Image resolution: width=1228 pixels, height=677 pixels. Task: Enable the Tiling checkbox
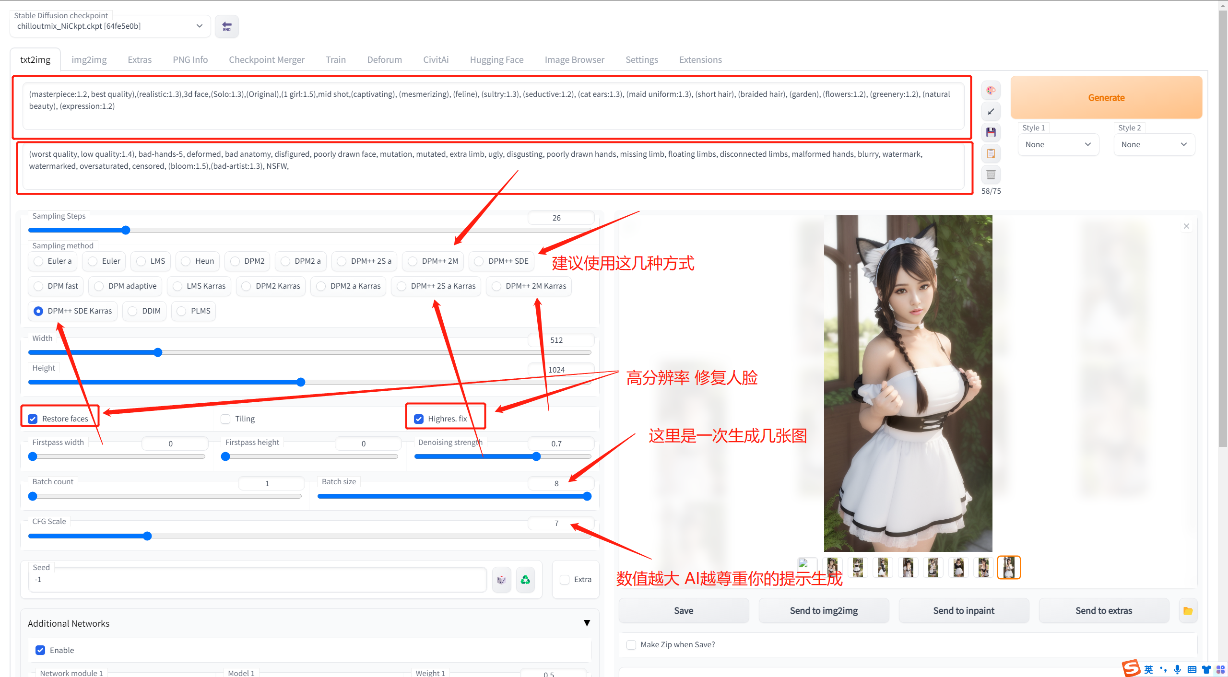(225, 419)
